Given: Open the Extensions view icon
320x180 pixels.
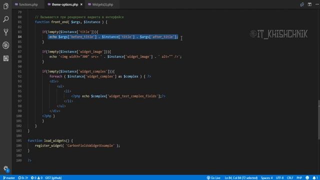Looking at the screenshot, I should (5, 58).
